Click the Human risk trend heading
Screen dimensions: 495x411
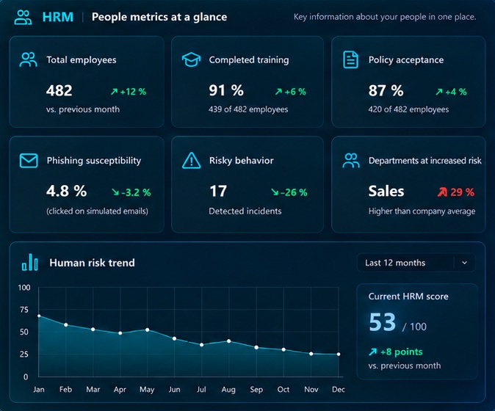(x=93, y=263)
